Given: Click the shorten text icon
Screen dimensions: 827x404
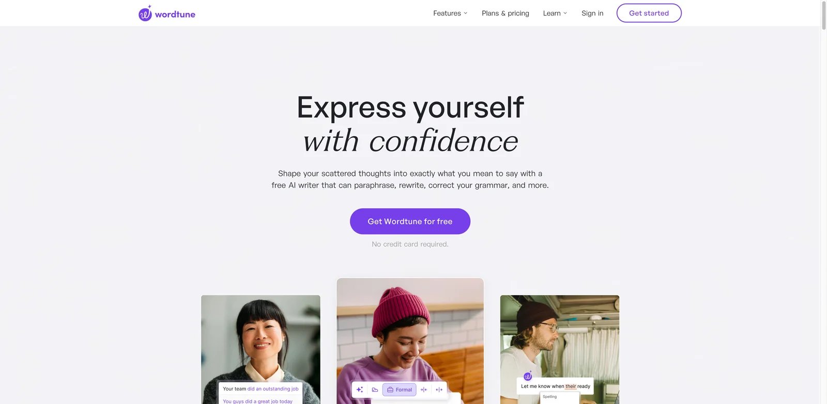Looking at the screenshot, I should pyautogui.click(x=424, y=390).
